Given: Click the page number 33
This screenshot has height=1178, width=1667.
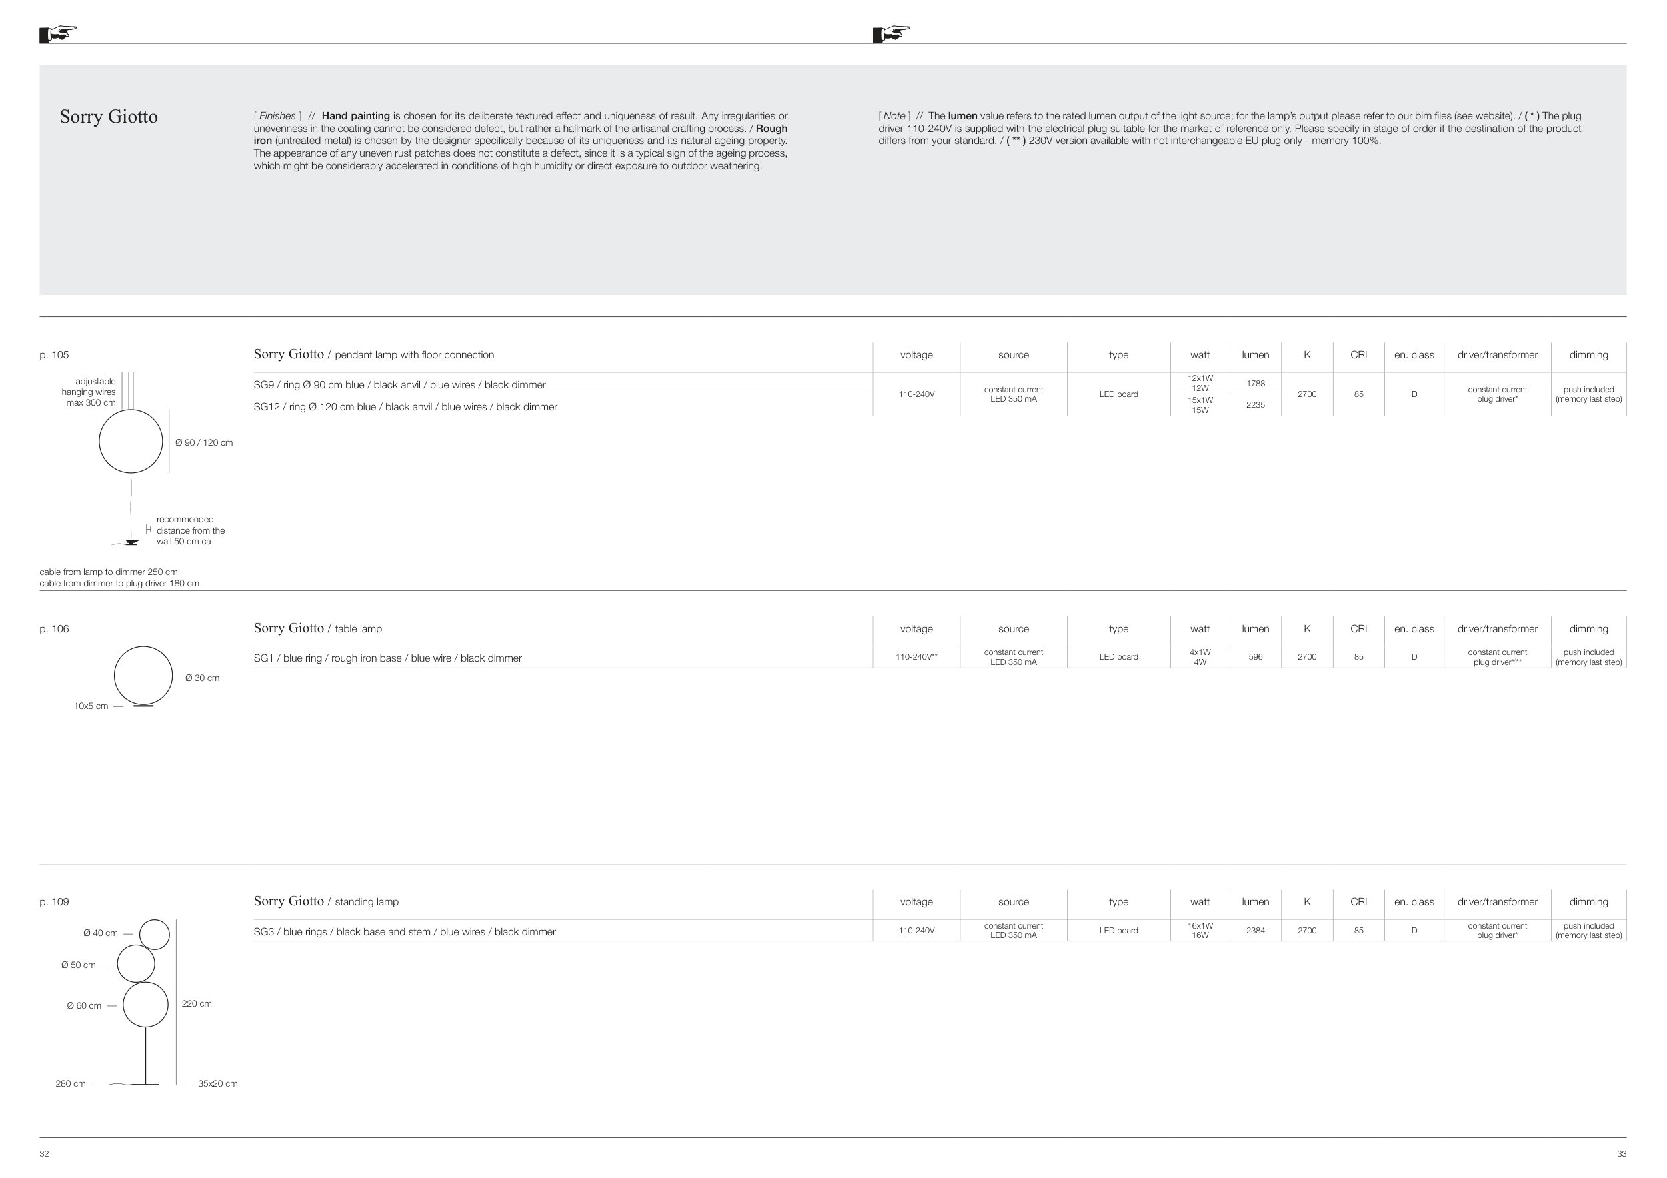Looking at the screenshot, I should tap(1621, 1154).
